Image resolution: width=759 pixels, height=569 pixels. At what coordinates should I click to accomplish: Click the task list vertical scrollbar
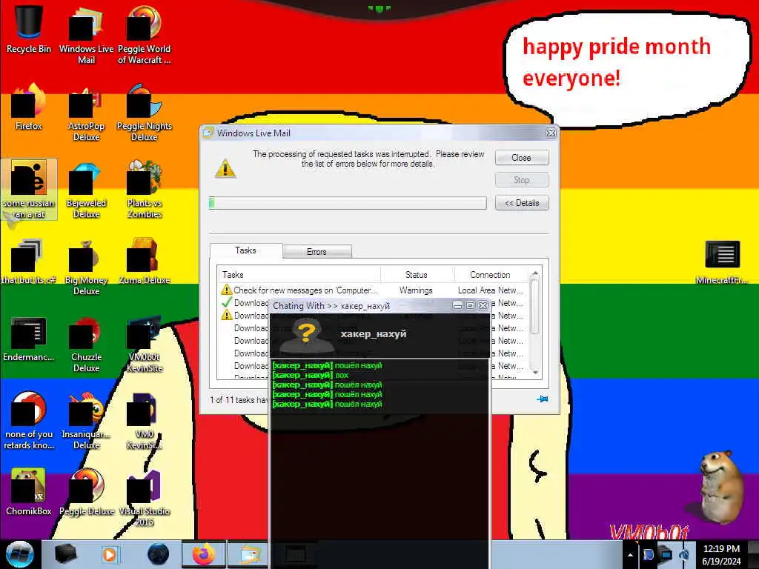[535, 323]
